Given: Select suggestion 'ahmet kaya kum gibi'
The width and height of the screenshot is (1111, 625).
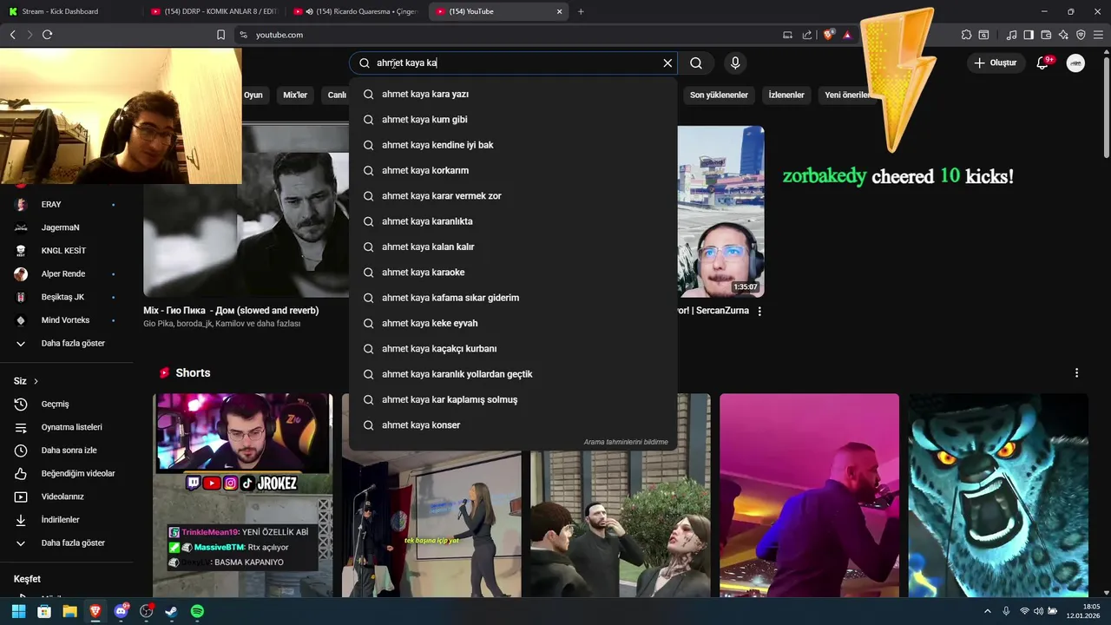Looking at the screenshot, I should pos(513,119).
